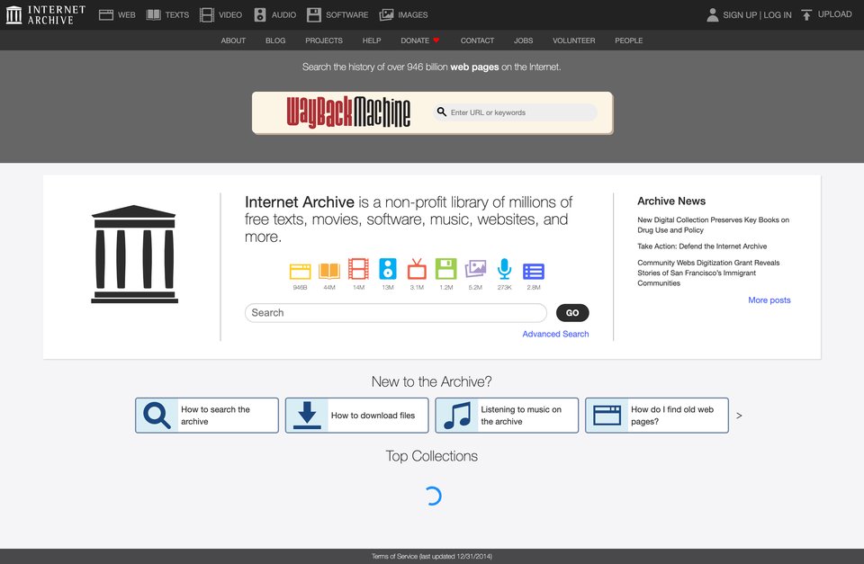Read news: New Digital Collection Preserves Key Books
The width and height of the screenshot is (864, 564).
pos(713,225)
